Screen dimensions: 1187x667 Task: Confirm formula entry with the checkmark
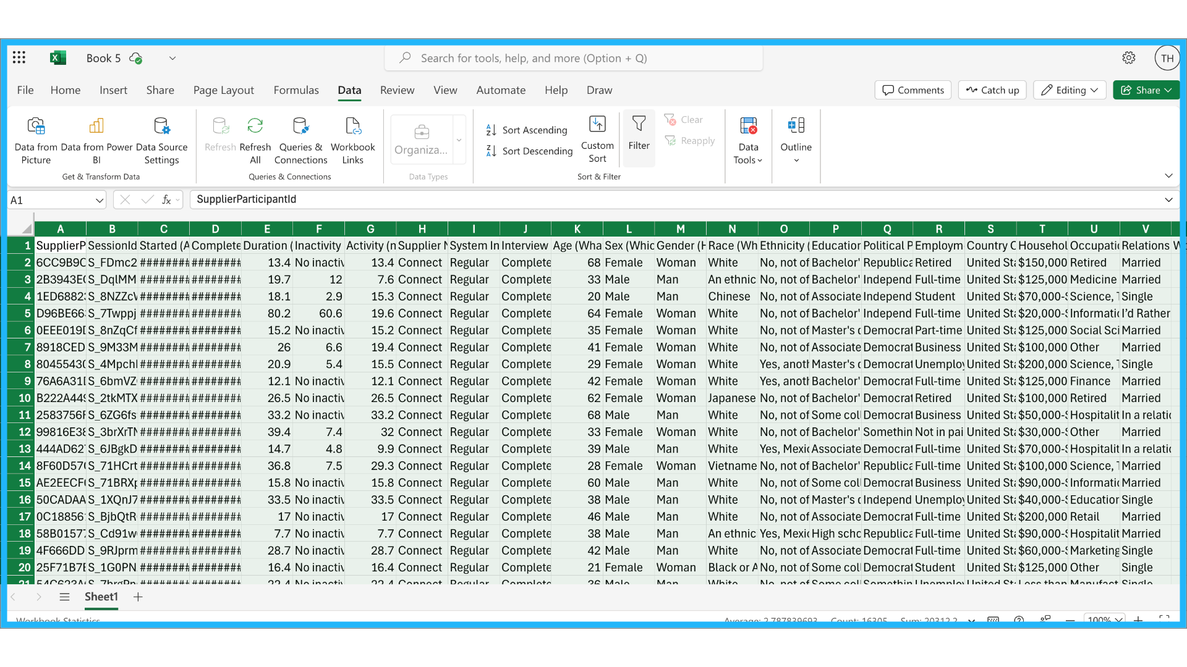point(147,199)
